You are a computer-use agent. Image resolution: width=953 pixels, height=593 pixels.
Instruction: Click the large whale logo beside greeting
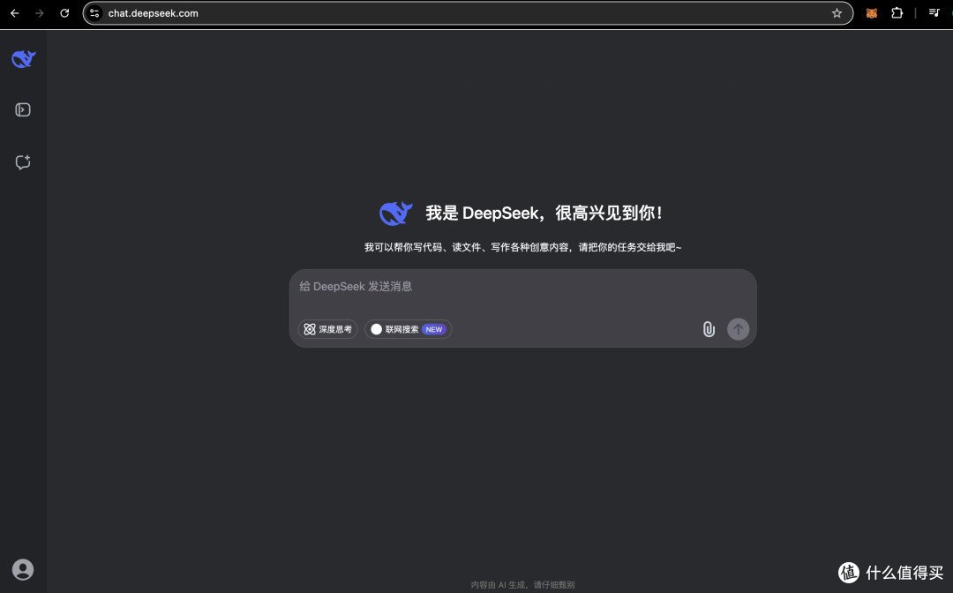(395, 214)
